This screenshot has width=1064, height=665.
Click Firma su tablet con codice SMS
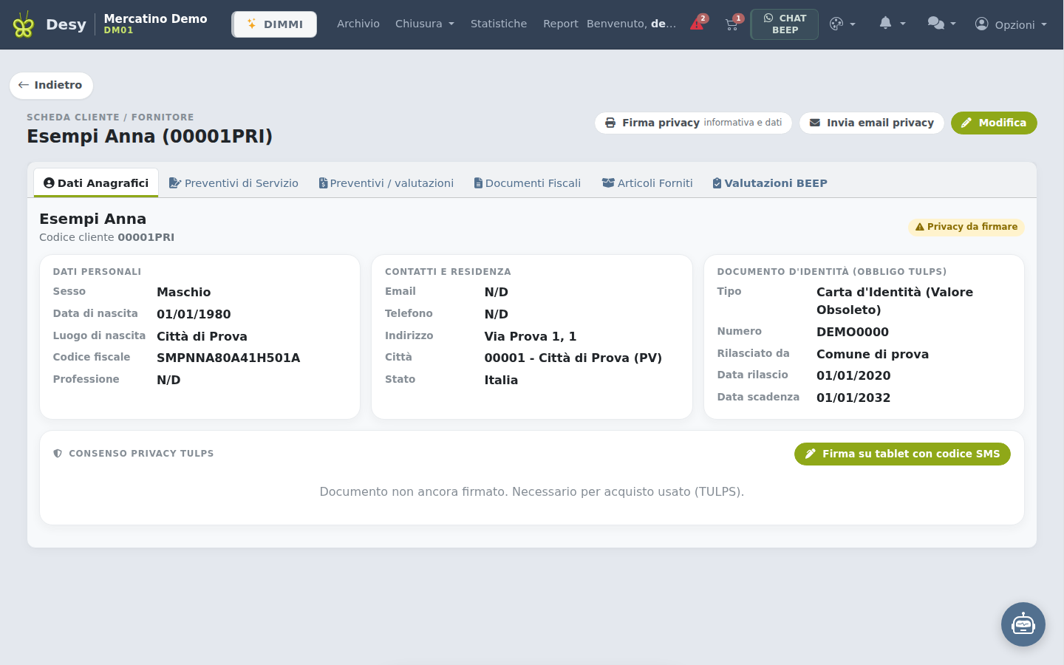click(x=902, y=454)
